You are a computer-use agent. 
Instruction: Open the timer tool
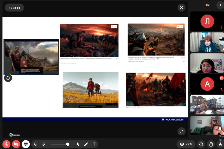click(x=201, y=144)
